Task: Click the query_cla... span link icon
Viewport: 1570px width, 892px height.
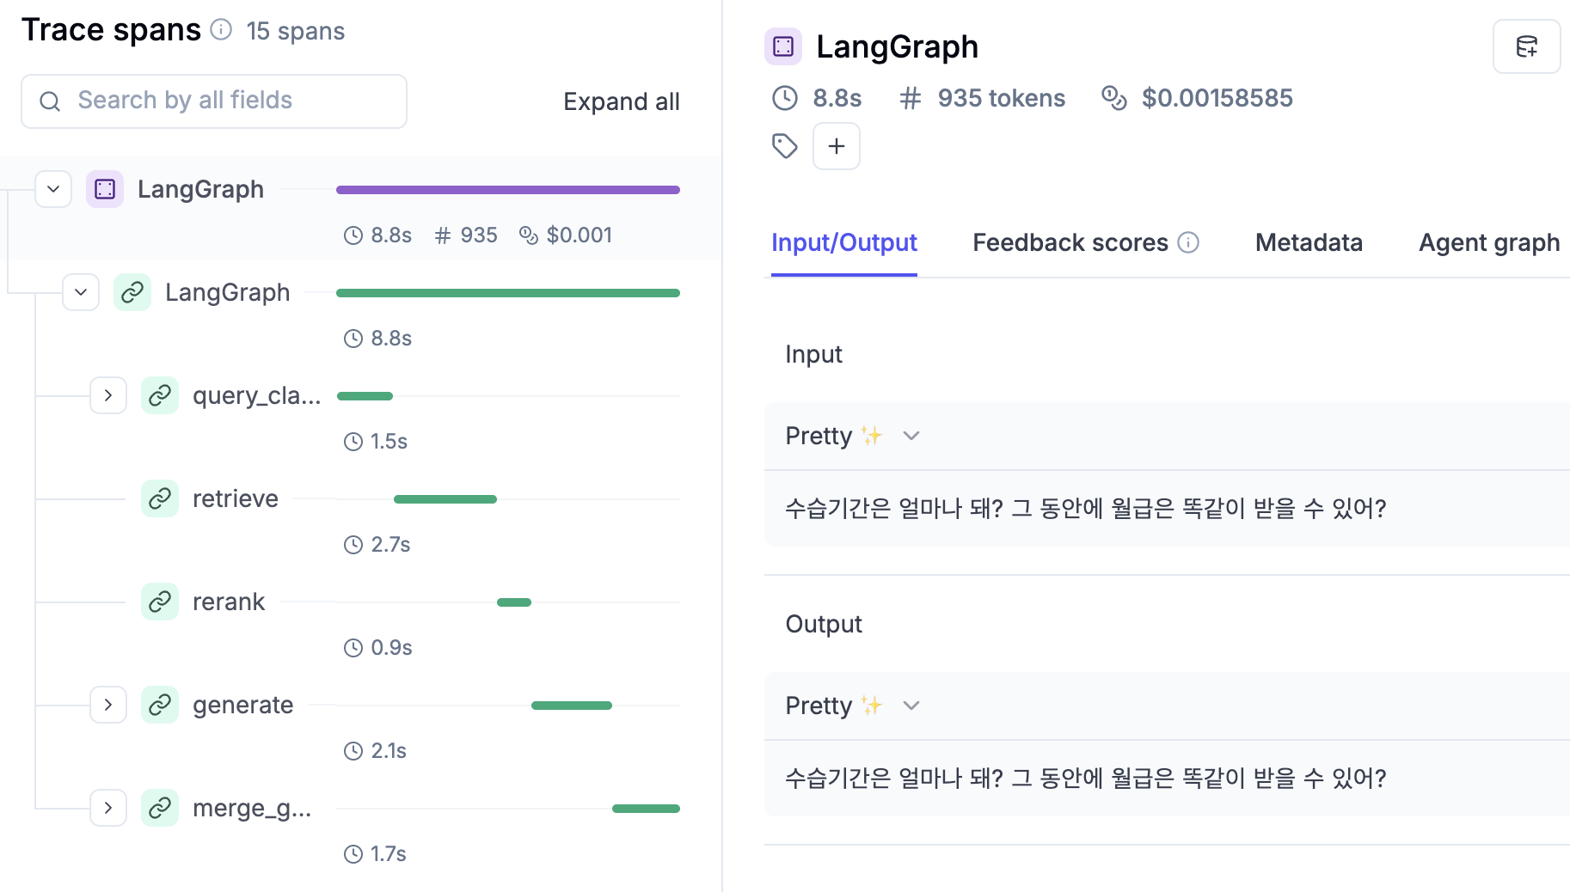Action: (x=160, y=395)
